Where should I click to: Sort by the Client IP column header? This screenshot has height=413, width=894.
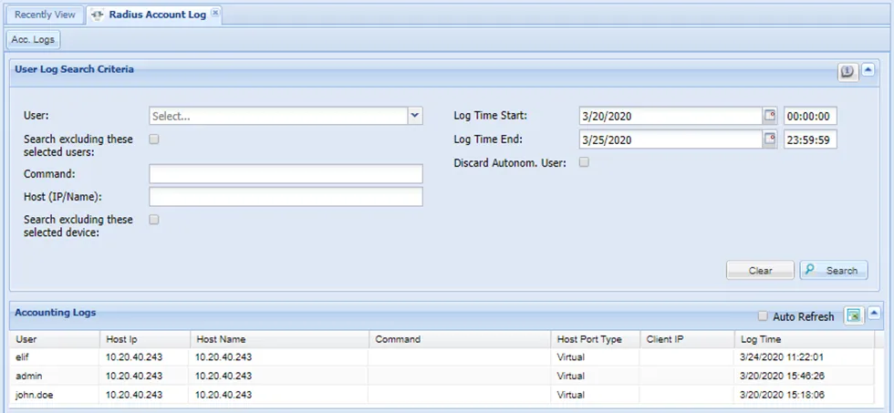[687, 339]
